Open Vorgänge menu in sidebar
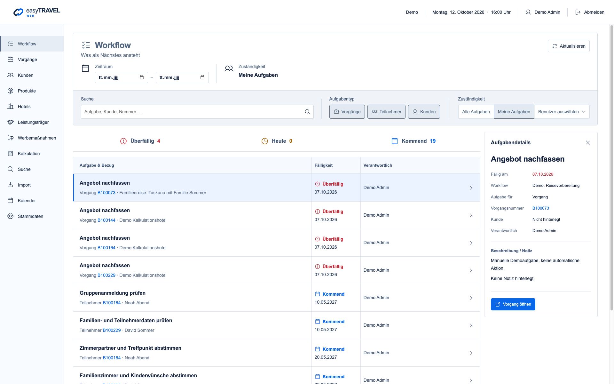 pyautogui.click(x=32, y=60)
